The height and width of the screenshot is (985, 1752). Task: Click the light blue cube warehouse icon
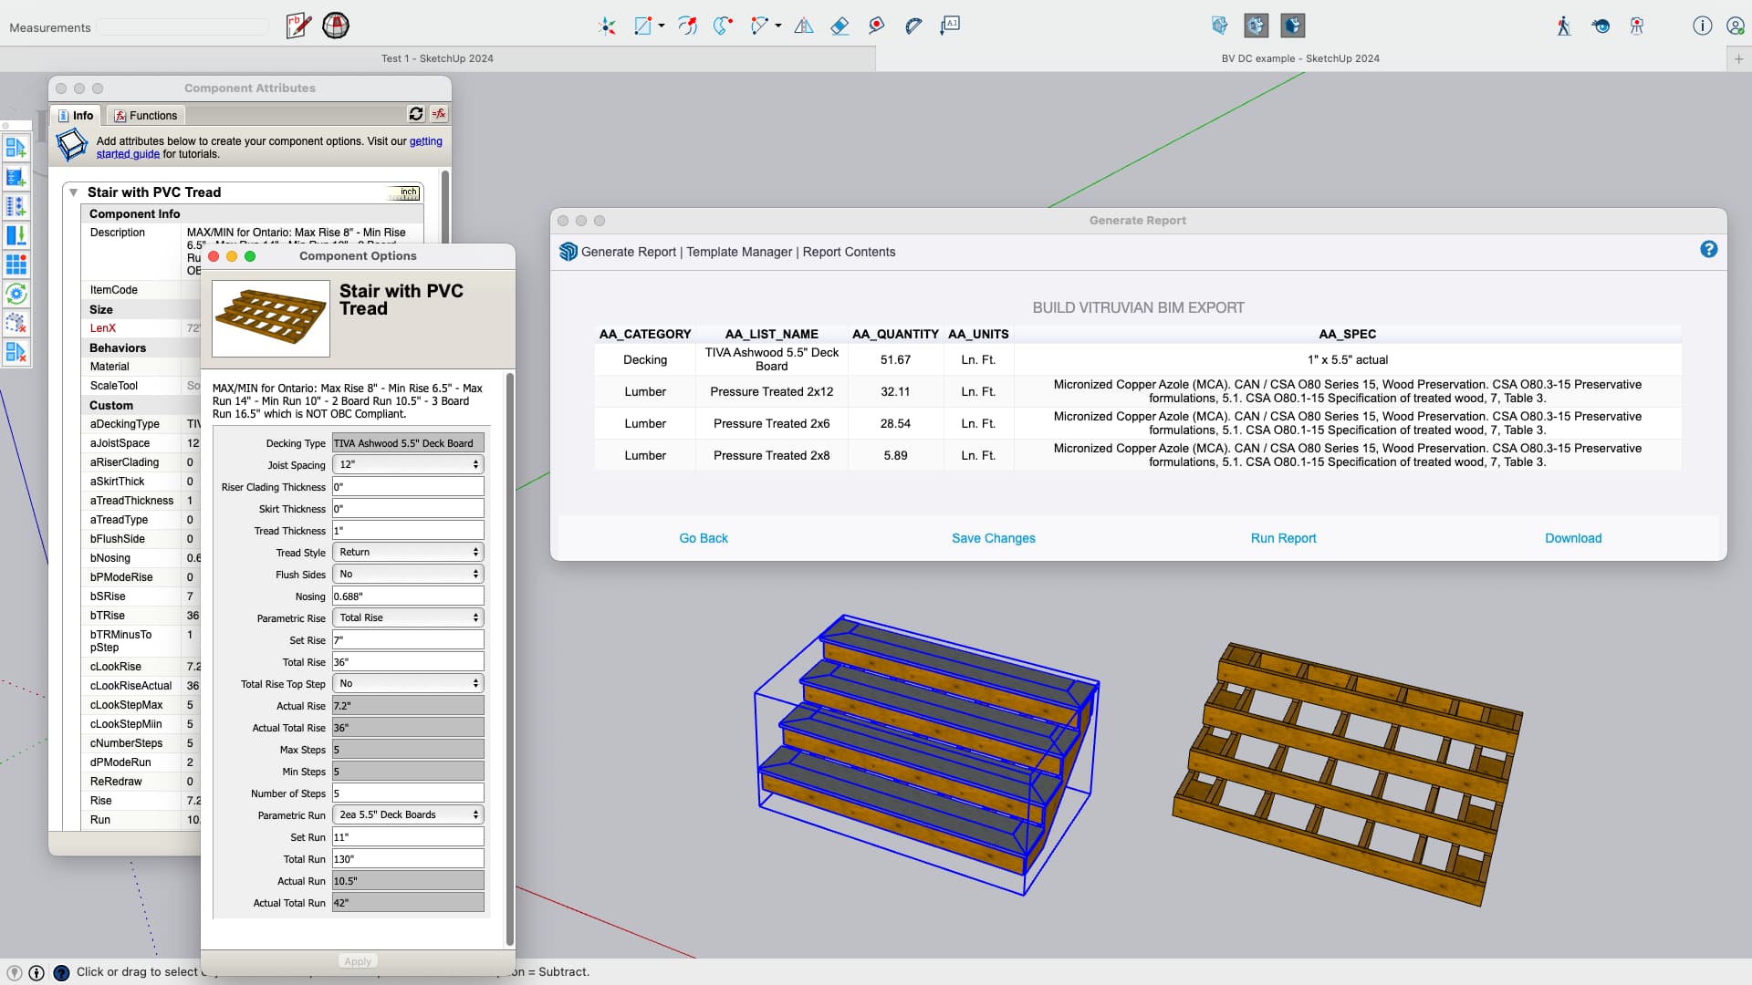1220,26
